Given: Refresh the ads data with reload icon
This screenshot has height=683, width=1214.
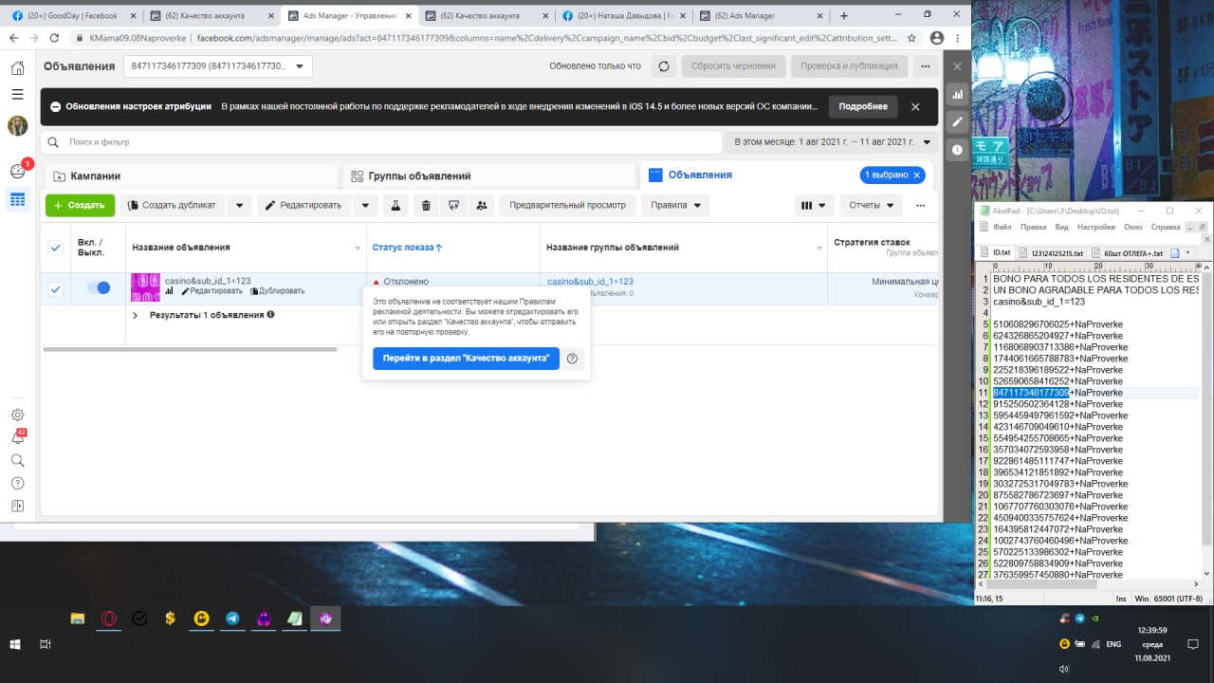Looking at the screenshot, I should (664, 66).
